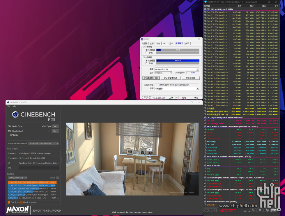285x216 pixels.
Task: Click HWiNFO expand columns left-right arrows icon
Action: point(207,210)
